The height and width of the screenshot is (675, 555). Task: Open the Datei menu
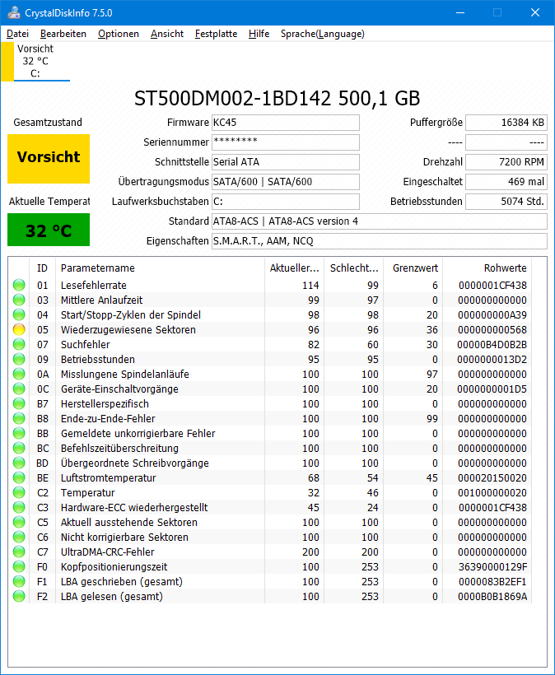[x=17, y=34]
